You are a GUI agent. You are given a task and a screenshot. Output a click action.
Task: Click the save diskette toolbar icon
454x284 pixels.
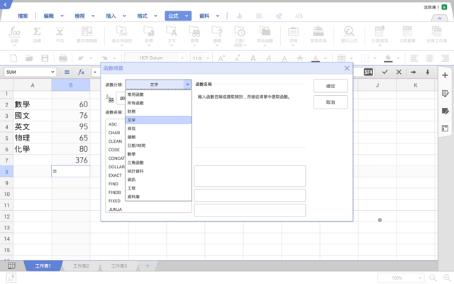coord(45,58)
